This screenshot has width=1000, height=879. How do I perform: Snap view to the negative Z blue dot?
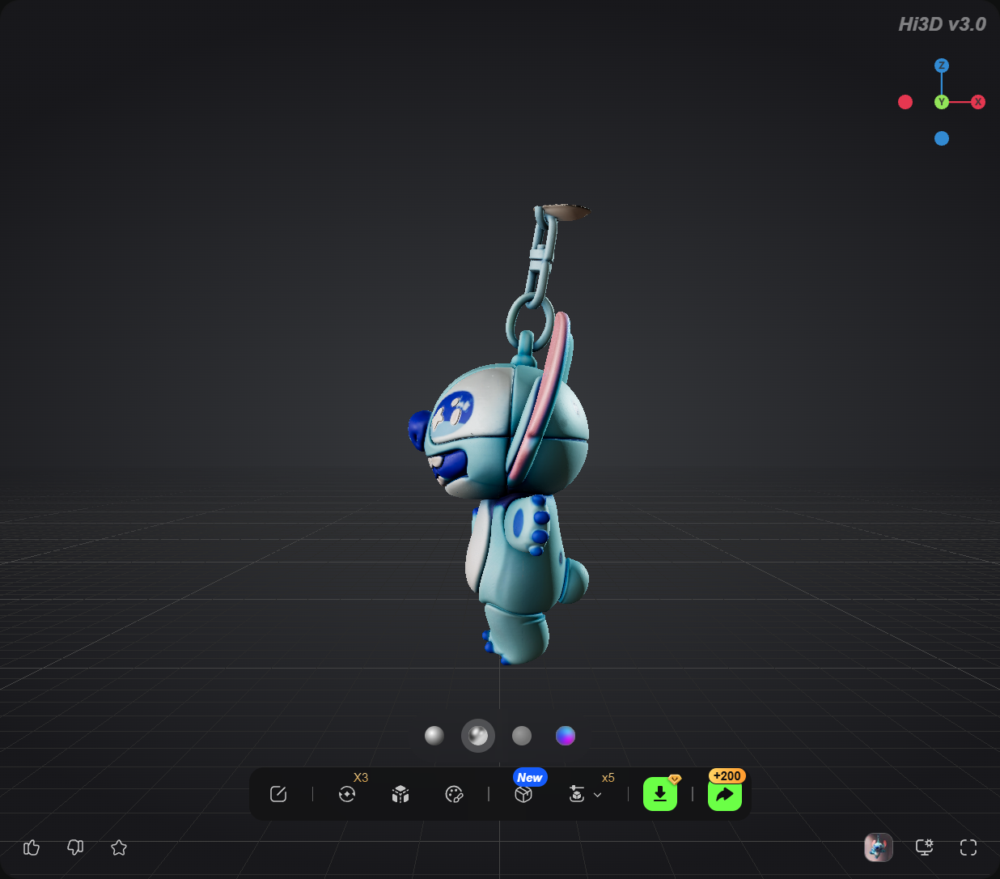pyautogui.click(x=942, y=138)
